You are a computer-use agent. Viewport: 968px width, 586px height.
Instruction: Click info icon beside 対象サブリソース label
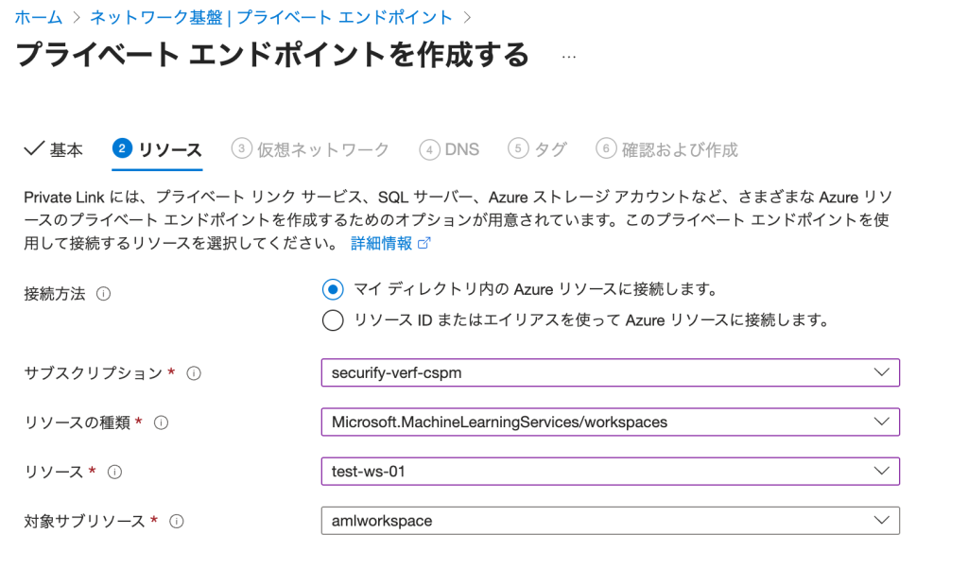coord(177,521)
